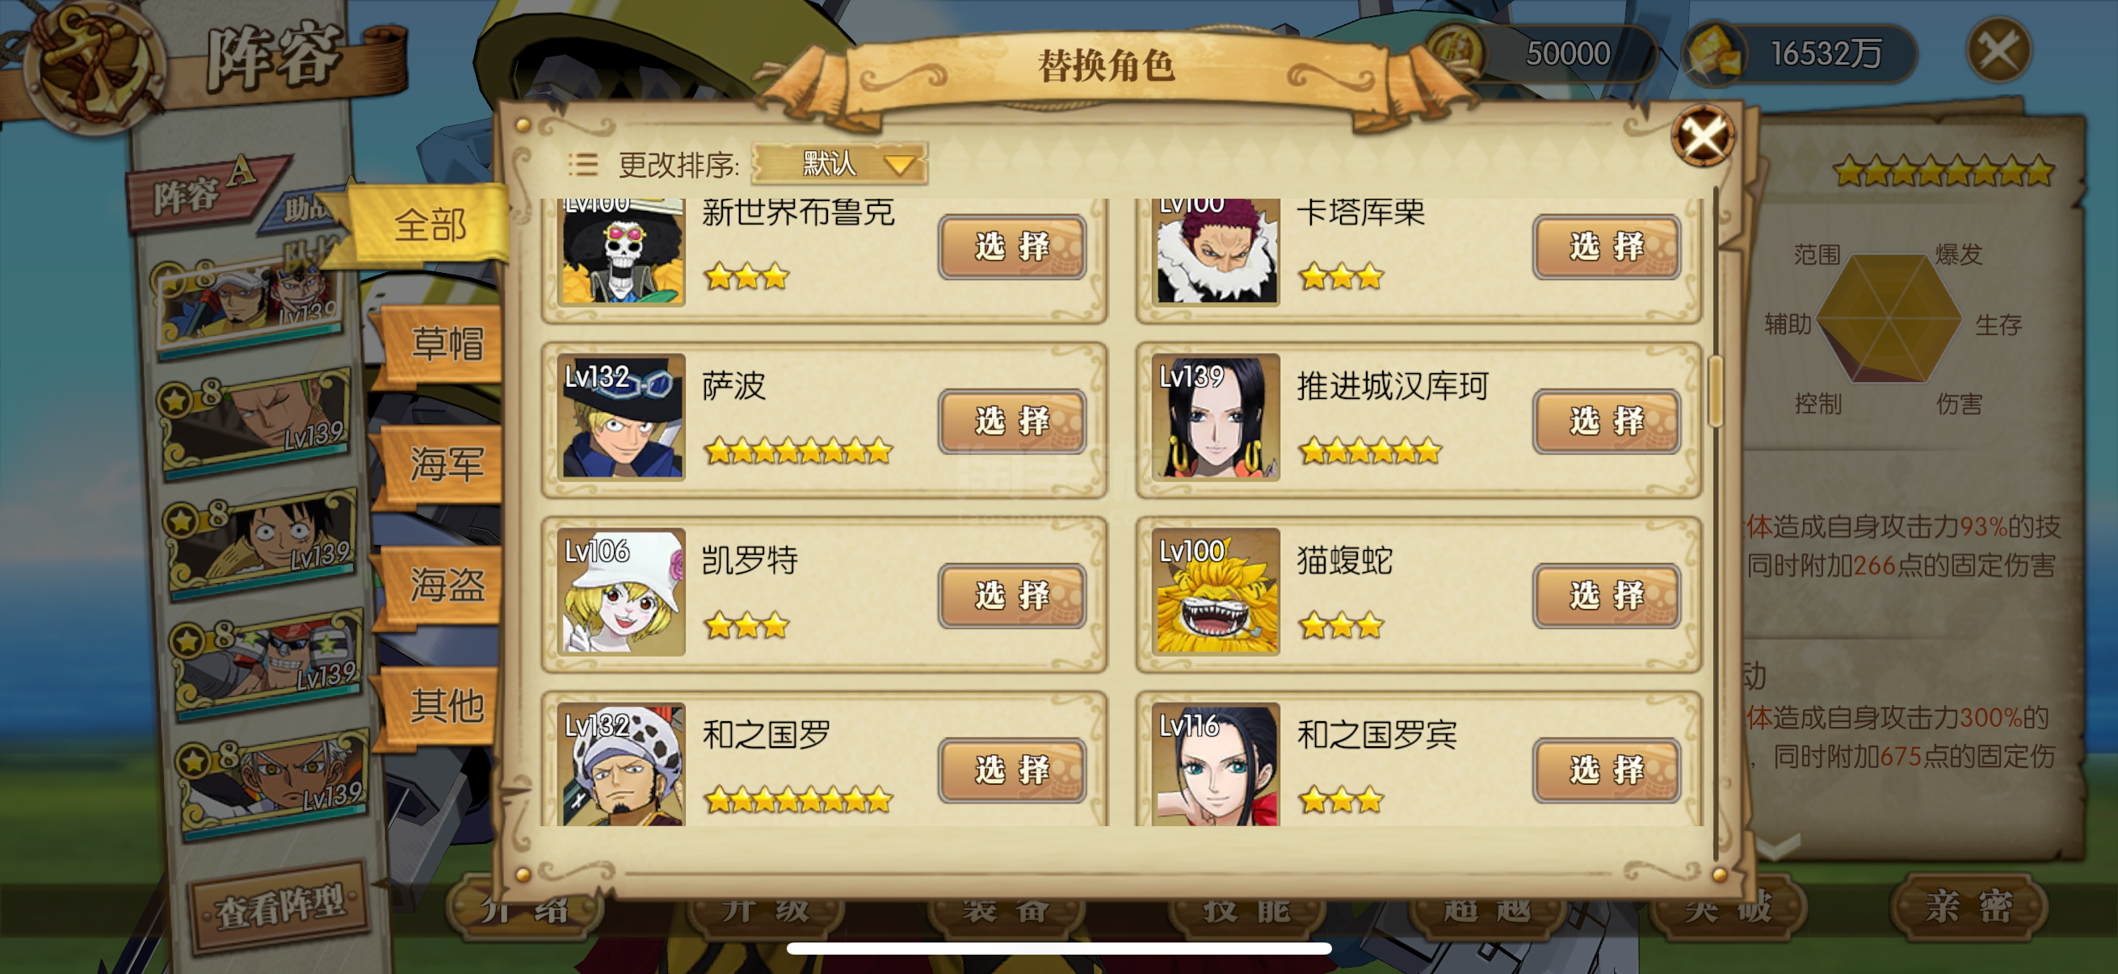Click 选择 button for 萨波
This screenshot has width=2118, height=974.
[1011, 421]
